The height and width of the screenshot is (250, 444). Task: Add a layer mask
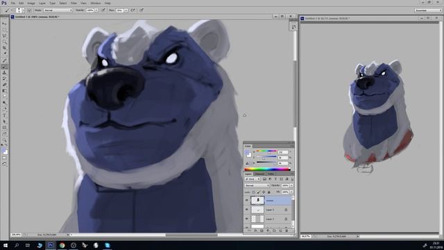(262, 231)
